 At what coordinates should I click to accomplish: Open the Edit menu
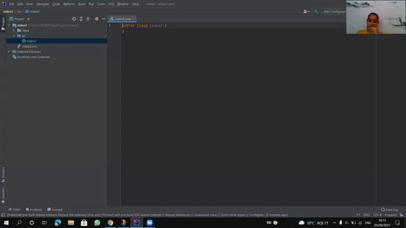(x=20, y=4)
